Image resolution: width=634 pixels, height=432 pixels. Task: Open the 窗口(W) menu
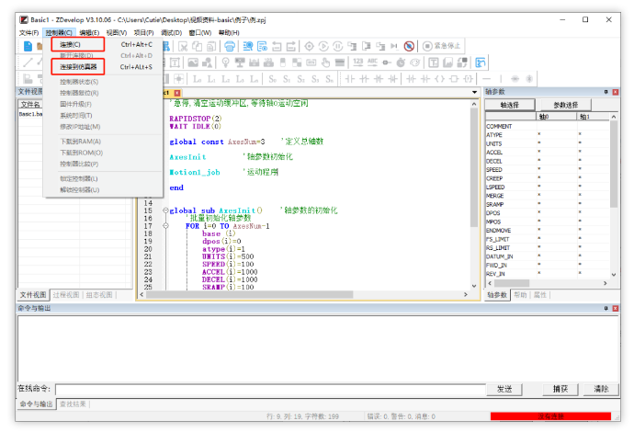pos(200,32)
